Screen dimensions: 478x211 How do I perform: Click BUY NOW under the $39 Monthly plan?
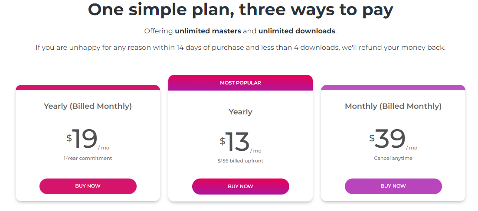pyautogui.click(x=393, y=186)
